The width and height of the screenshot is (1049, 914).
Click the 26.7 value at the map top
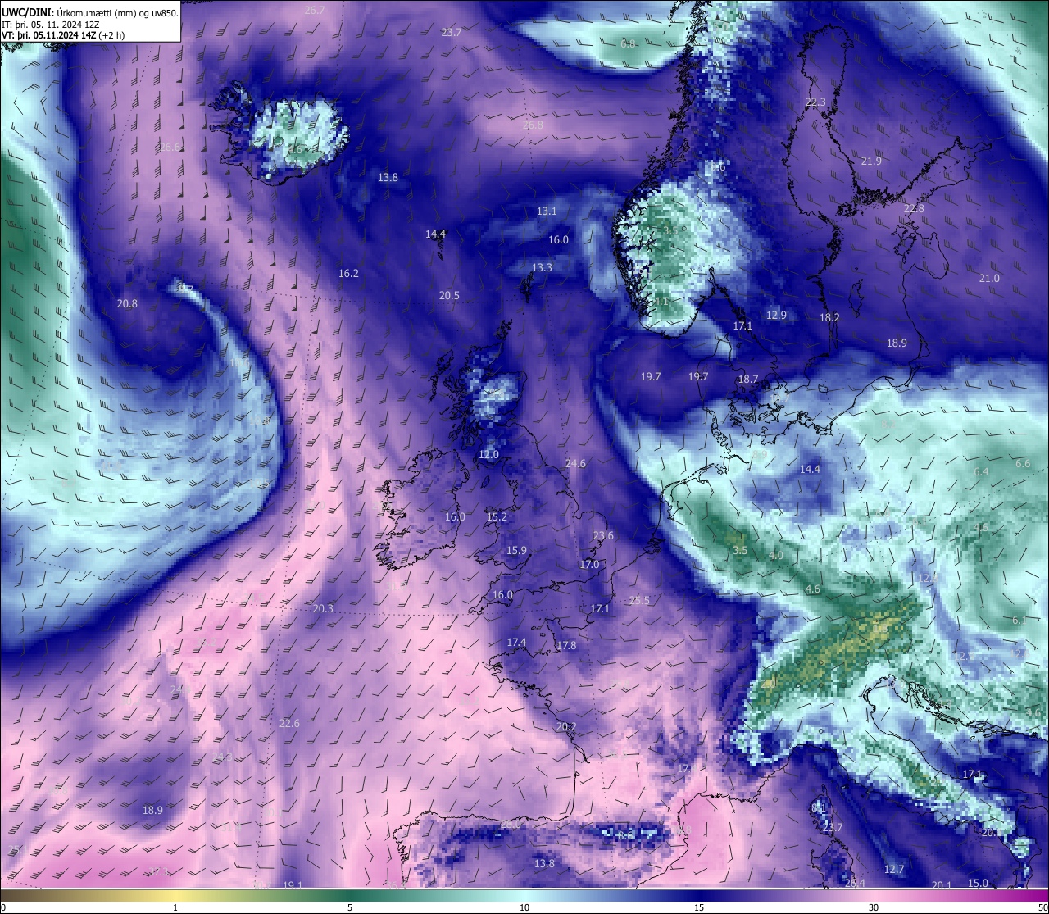click(314, 11)
